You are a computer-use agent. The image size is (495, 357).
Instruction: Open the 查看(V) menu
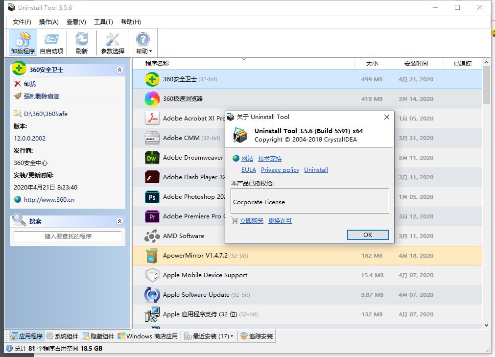coord(76,22)
